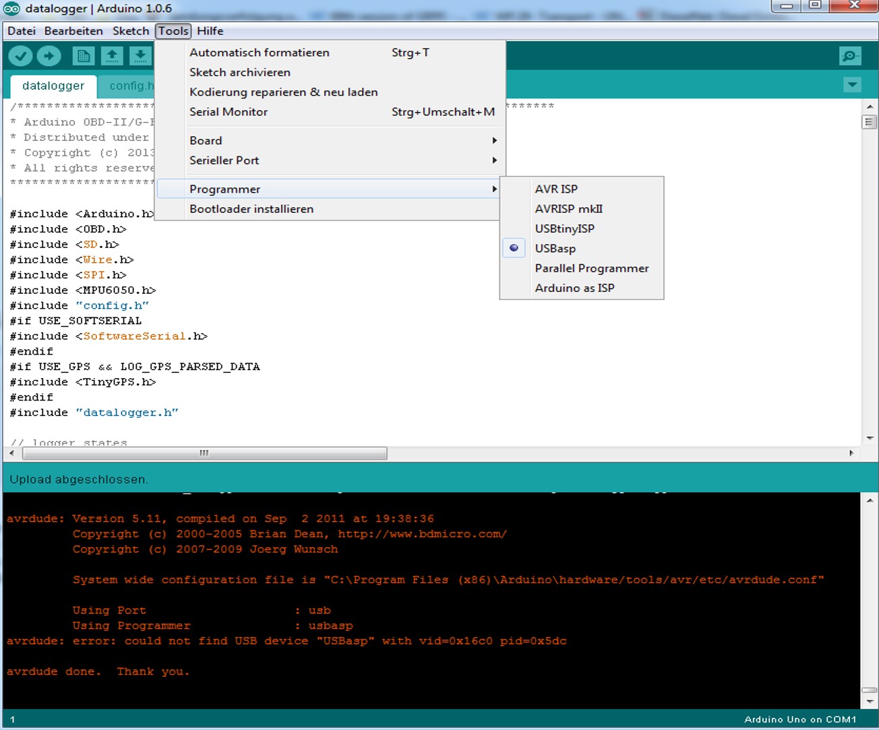
Task: Close the open Tools menu
Action: (173, 31)
